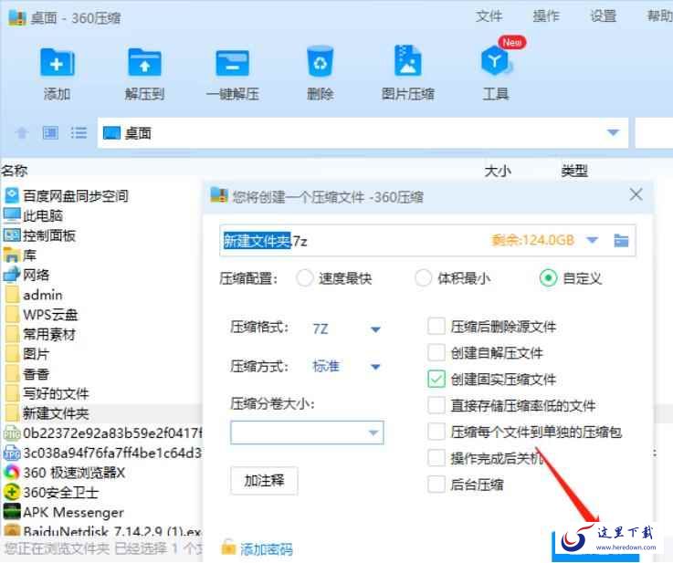Select the 体积最小 radio option
The width and height of the screenshot is (673, 563).
coord(423,278)
